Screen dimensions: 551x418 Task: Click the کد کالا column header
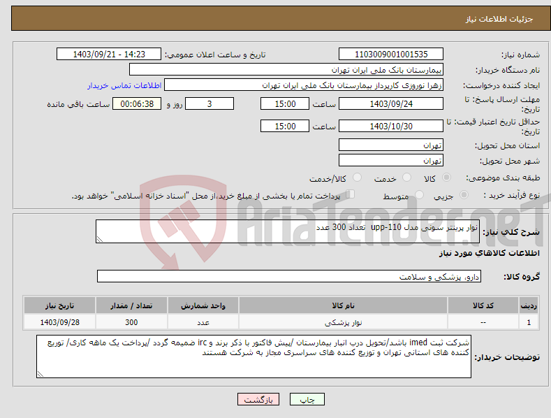(x=483, y=305)
